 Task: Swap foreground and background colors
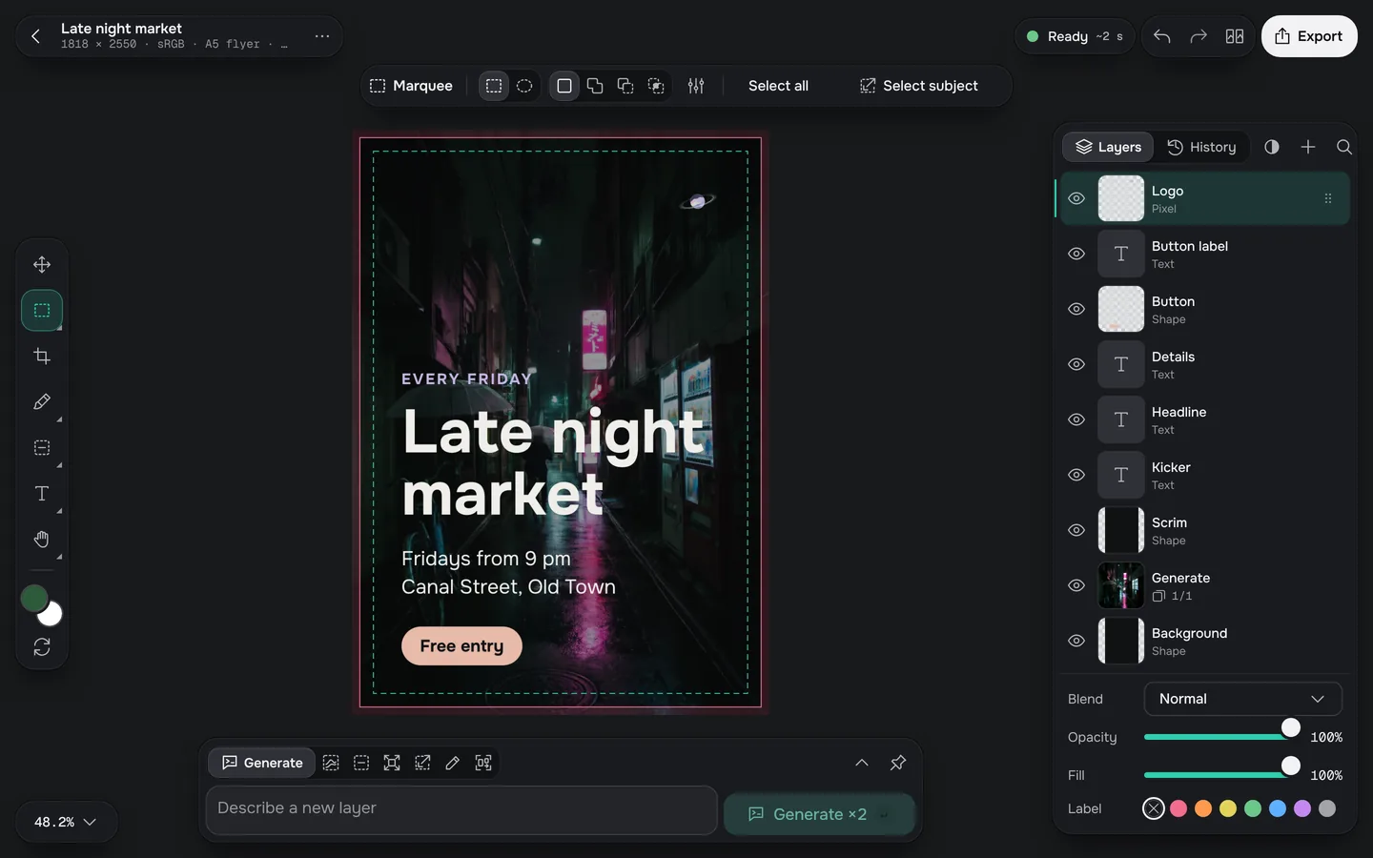(x=42, y=647)
